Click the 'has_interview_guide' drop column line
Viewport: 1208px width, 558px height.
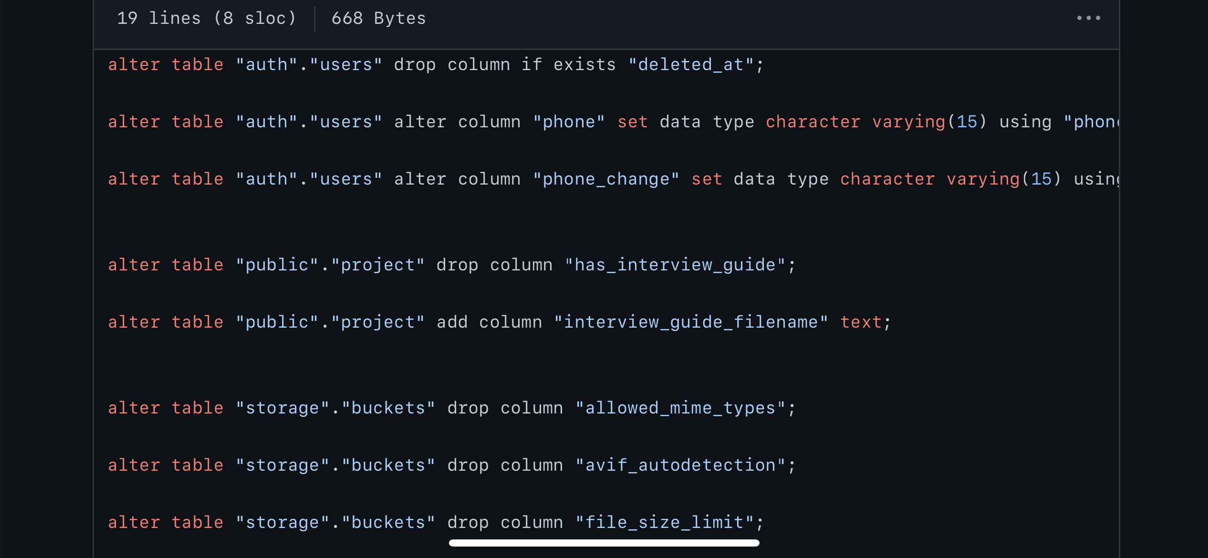tap(451, 265)
